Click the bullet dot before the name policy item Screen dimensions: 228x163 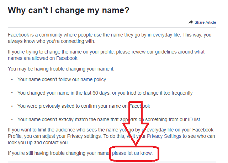[12, 80]
